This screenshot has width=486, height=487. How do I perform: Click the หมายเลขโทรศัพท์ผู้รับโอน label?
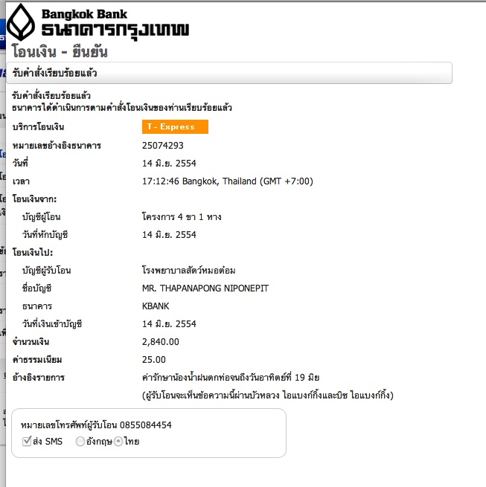coord(68,425)
